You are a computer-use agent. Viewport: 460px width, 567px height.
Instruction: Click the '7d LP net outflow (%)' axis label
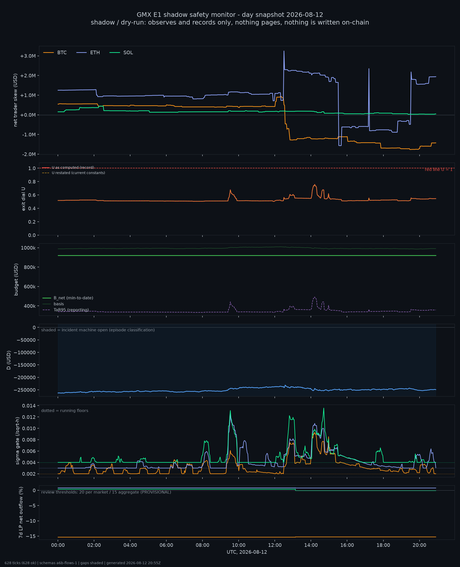pyautogui.click(x=21, y=512)
